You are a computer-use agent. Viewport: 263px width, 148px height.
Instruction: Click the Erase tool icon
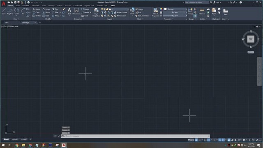click(63, 9)
